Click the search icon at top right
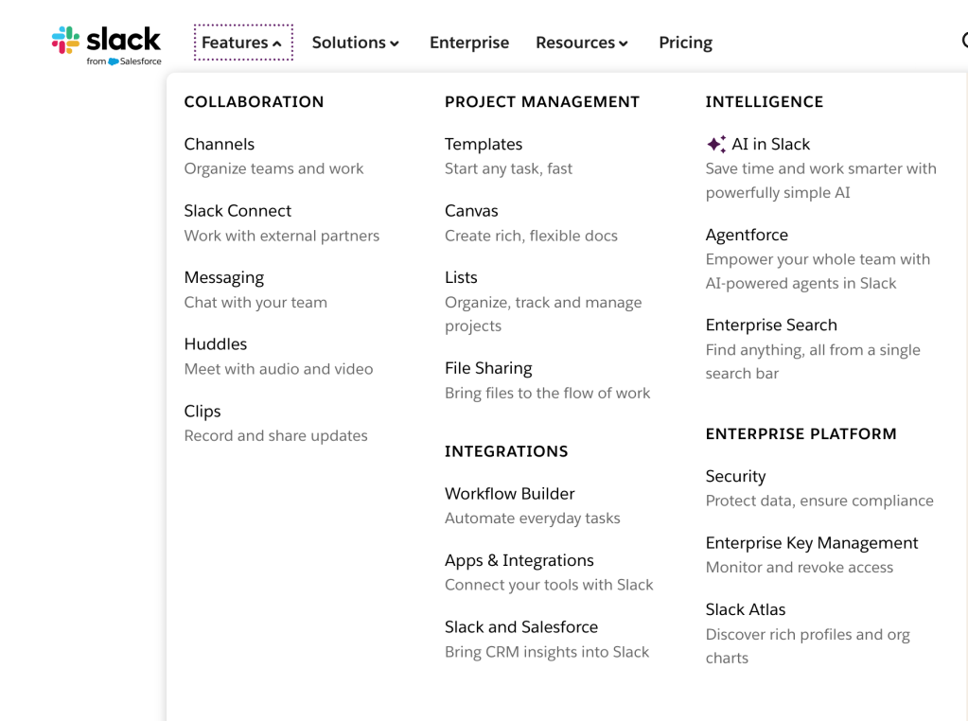The image size is (968, 721). (x=964, y=41)
